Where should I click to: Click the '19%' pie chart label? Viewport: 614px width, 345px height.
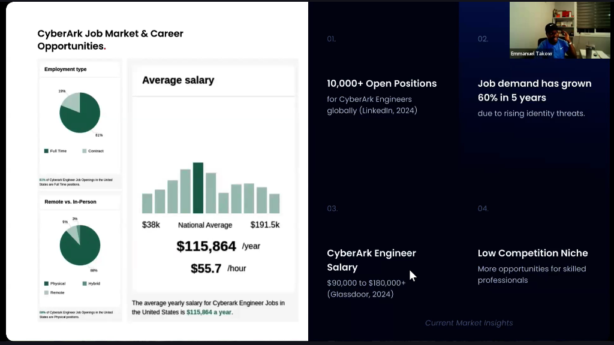coord(62,91)
